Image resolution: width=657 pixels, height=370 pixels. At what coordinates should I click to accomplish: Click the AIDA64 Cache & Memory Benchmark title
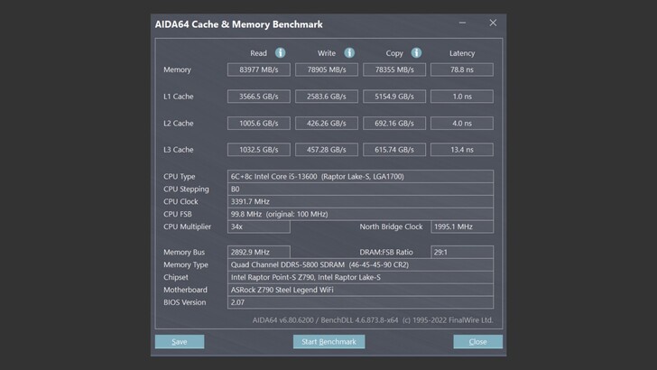point(239,24)
